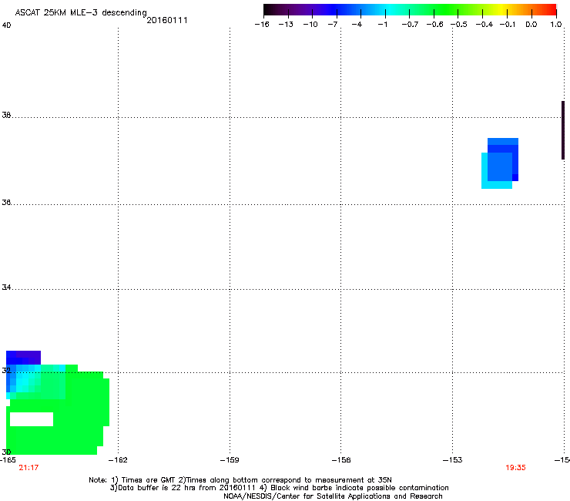Click colorbar label -7
The width and height of the screenshot is (570, 501).
pos(333,25)
